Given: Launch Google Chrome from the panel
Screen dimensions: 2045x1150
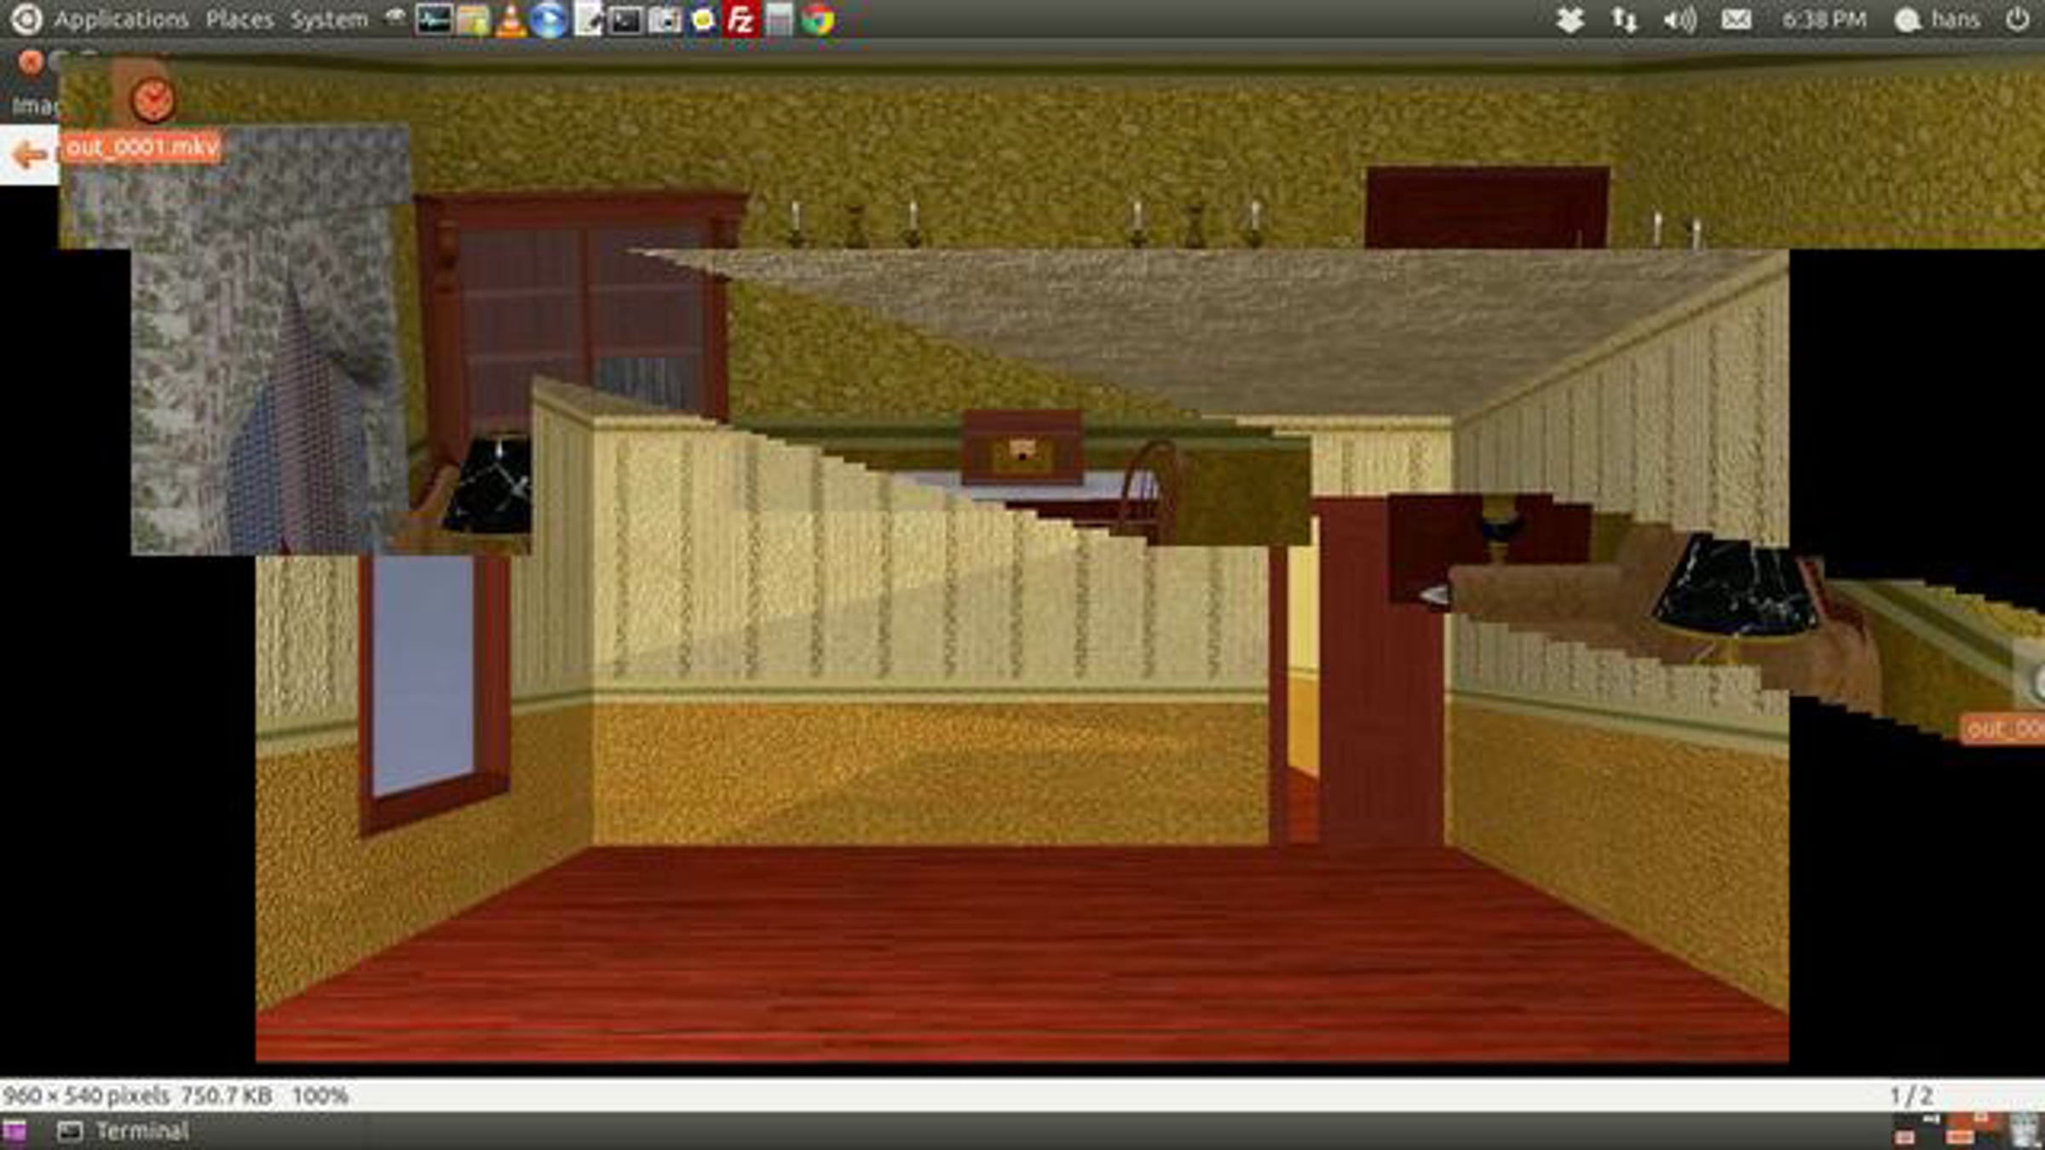Looking at the screenshot, I should point(818,20).
